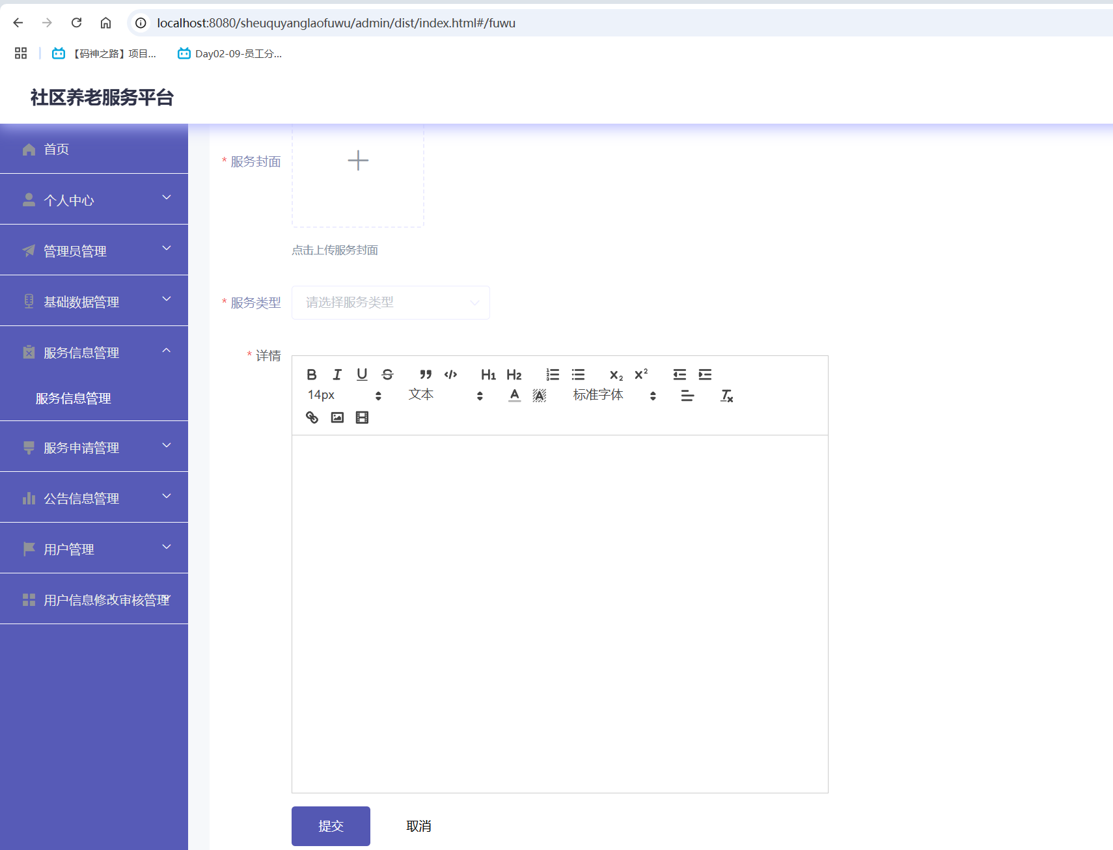Apply Heading 1 style
This screenshot has width=1113, height=850.
[488, 374]
